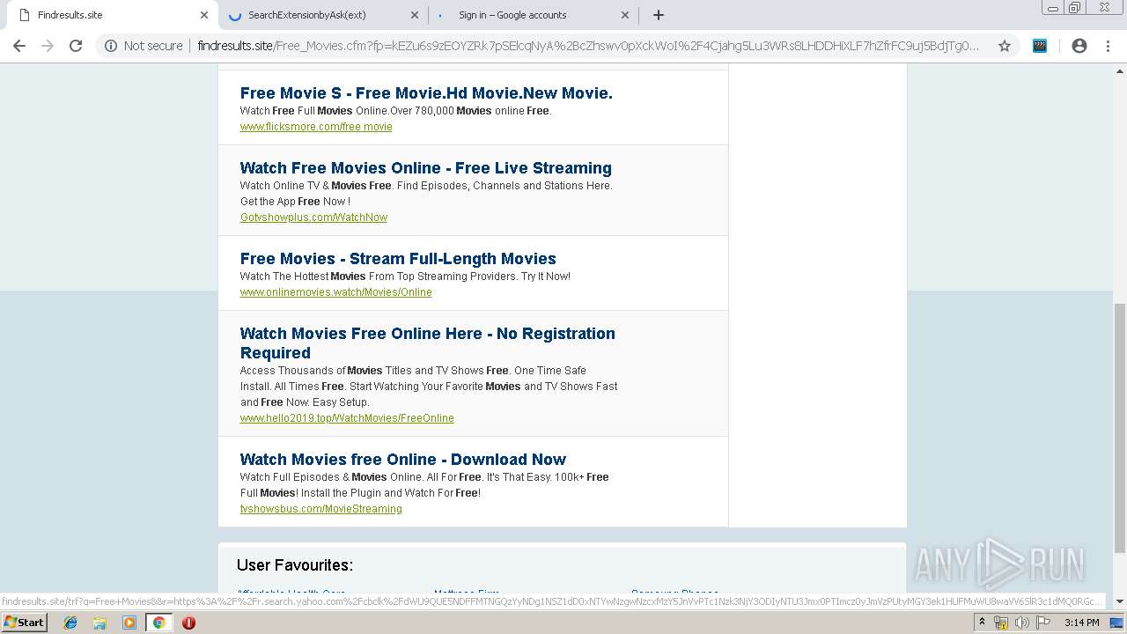Visit www.onlinemovies.watch/Movies/Online URL
This screenshot has height=634, width=1127.
coord(335,292)
